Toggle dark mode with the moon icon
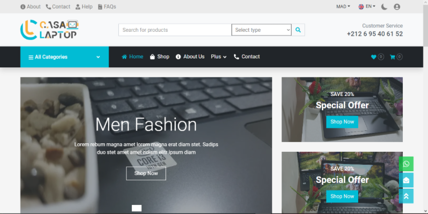The width and height of the screenshot is (428, 214). click(384, 7)
